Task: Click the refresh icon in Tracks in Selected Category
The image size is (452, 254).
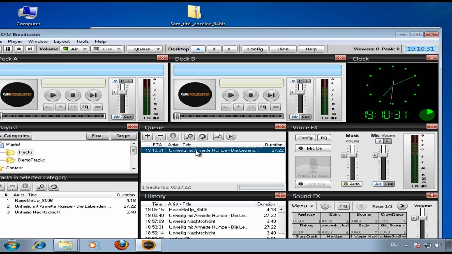Action: coord(54,187)
